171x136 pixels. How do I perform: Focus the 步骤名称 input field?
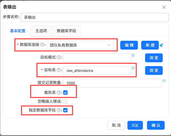tap(95, 17)
